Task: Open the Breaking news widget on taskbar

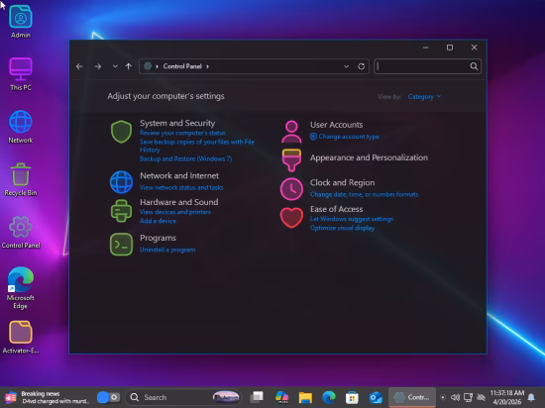Action: [47, 397]
